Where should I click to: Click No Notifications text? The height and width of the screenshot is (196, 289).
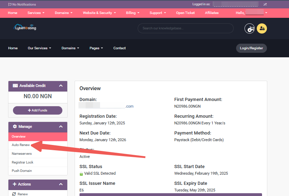(24, 5)
